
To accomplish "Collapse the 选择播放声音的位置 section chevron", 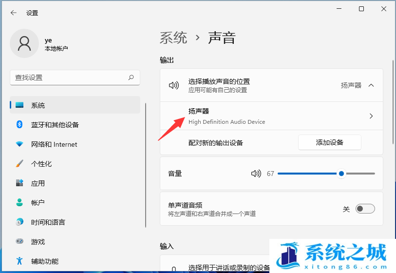I will click(x=371, y=85).
